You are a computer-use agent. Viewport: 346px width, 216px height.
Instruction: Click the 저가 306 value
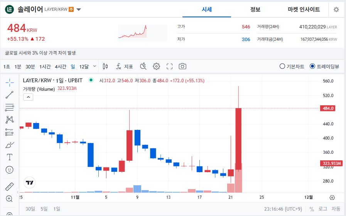click(246, 39)
